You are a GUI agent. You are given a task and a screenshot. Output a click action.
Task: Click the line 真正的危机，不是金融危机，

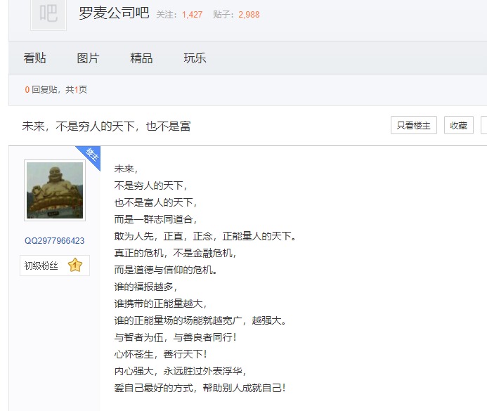(175, 253)
